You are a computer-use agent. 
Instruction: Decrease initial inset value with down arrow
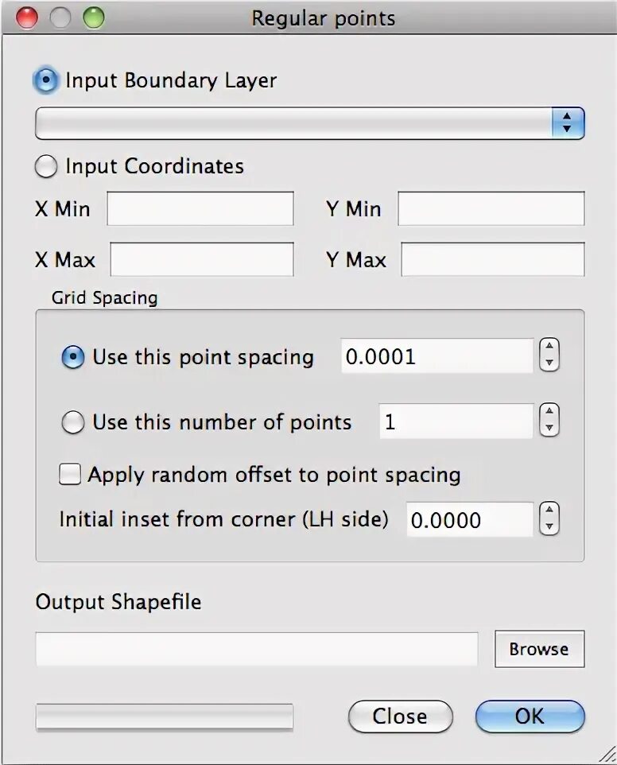pyautogui.click(x=549, y=528)
